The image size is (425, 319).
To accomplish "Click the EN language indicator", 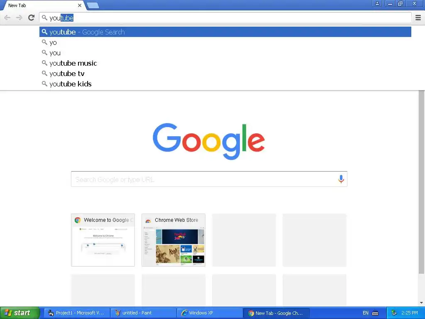I will [x=365, y=313].
